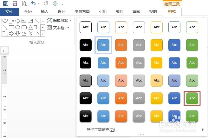Select the outlined Right Arrow shape in first shapes row
This screenshot has height=138, width=208.
(x=17, y=21)
